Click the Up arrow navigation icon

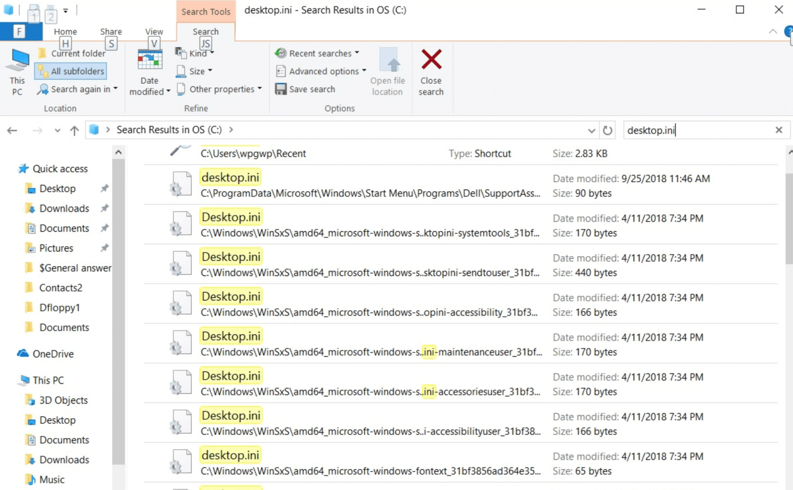pyautogui.click(x=74, y=130)
